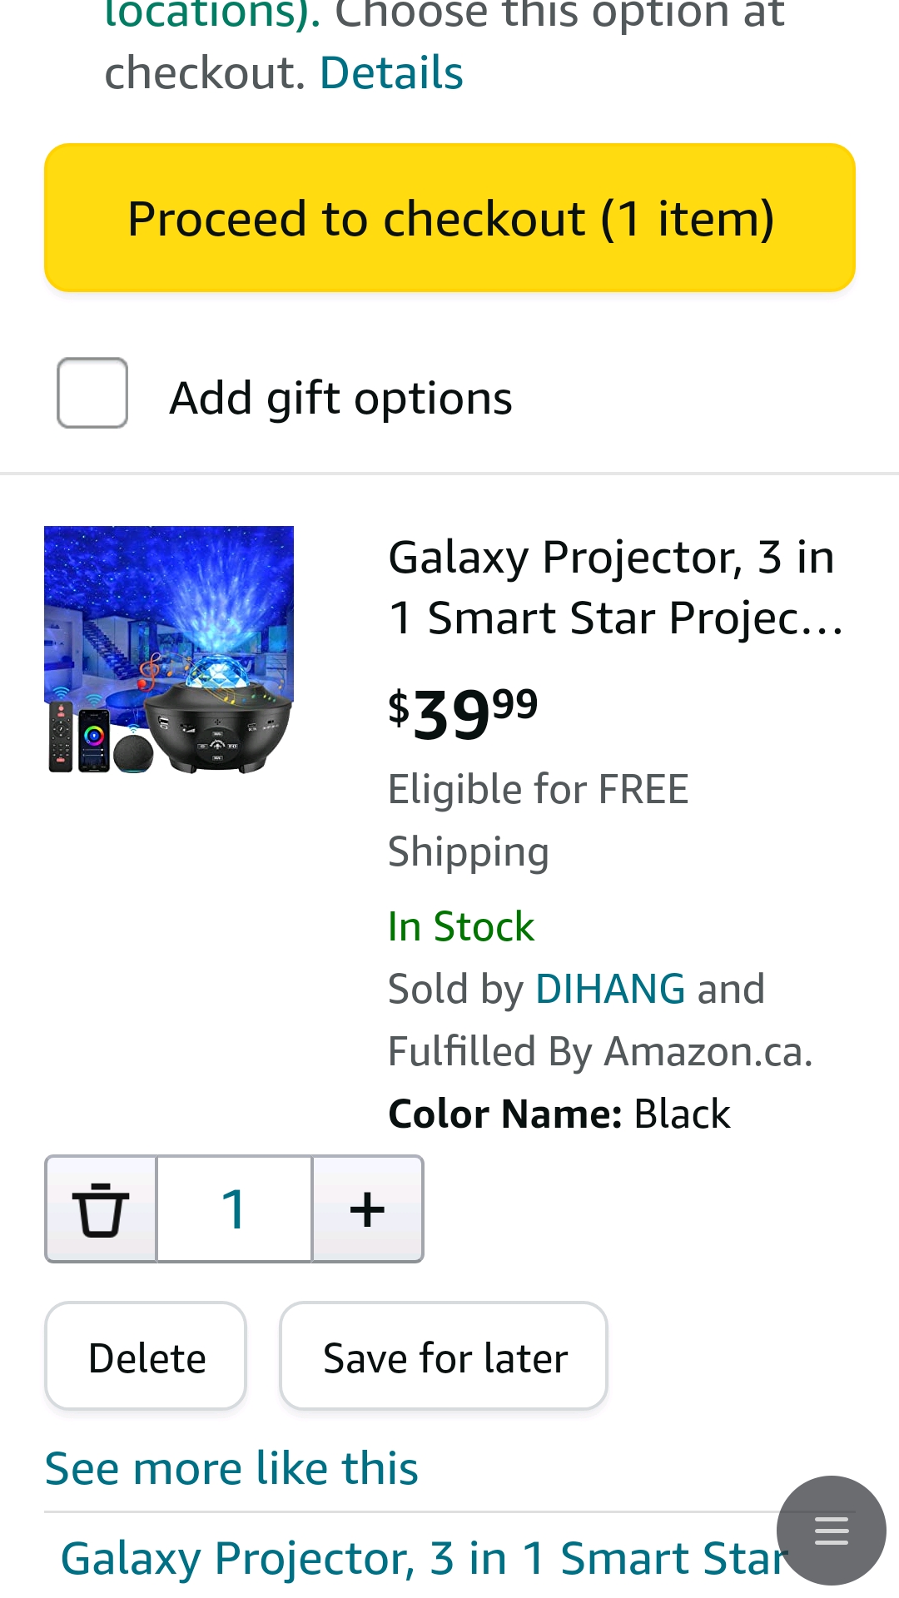
Task: Tap the trash can icon in quantity stepper
Action: tap(101, 1209)
